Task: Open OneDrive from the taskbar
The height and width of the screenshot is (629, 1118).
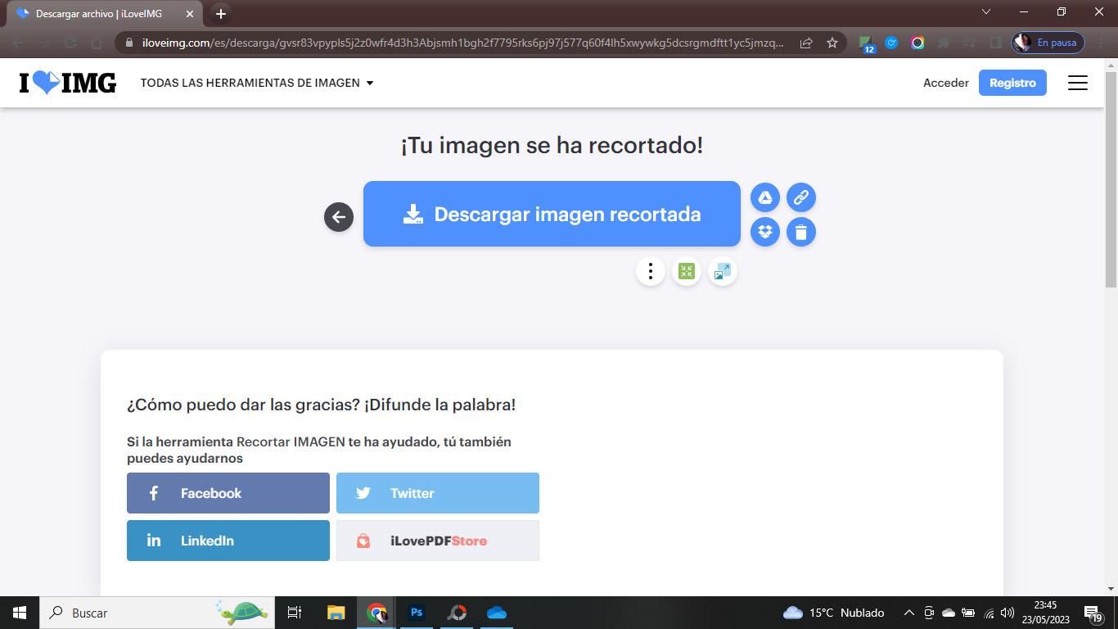Action: (497, 613)
